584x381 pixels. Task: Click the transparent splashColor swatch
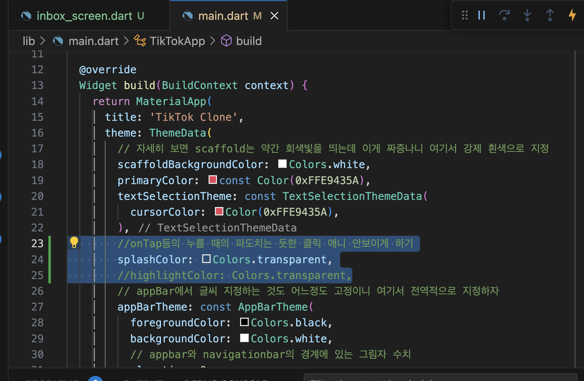206,259
